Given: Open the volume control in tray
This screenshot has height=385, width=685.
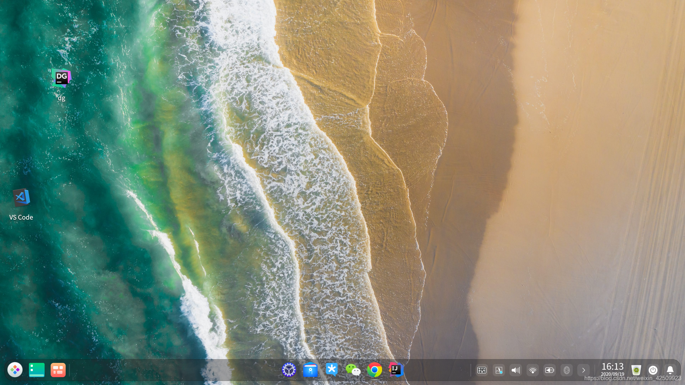Looking at the screenshot, I should [516, 370].
